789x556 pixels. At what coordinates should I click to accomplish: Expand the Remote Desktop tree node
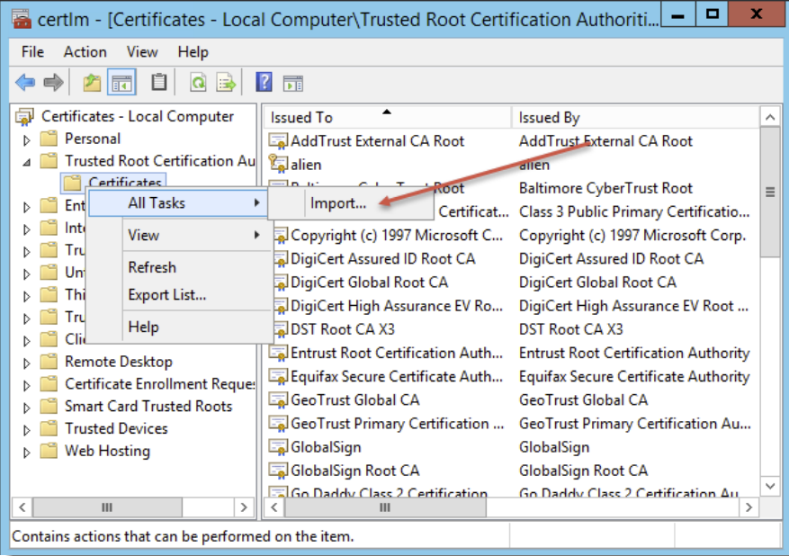[27, 363]
